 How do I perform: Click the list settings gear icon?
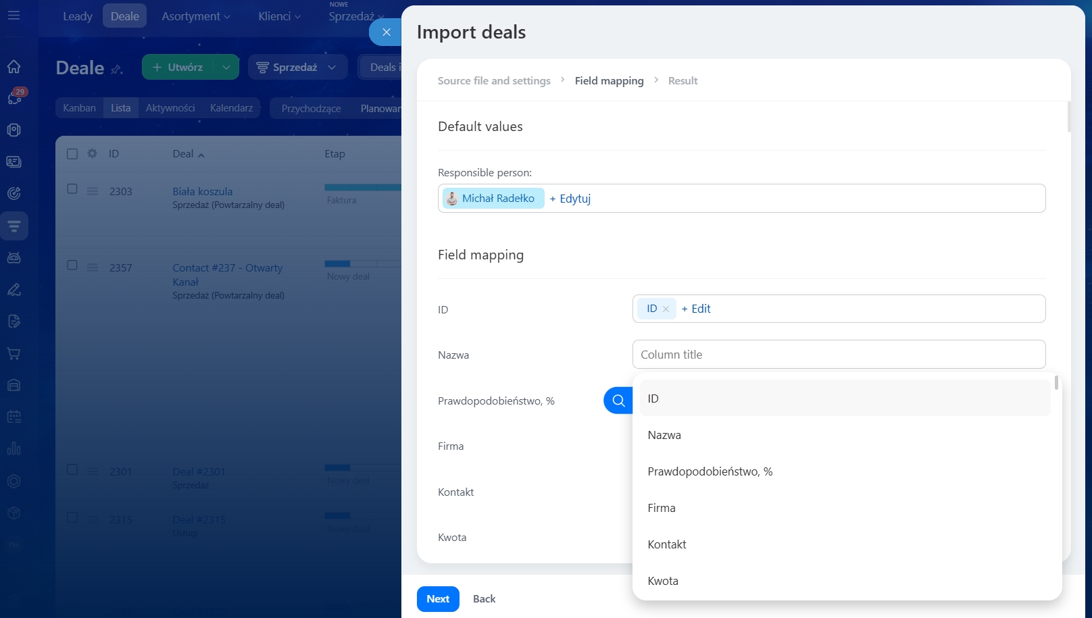92,153
